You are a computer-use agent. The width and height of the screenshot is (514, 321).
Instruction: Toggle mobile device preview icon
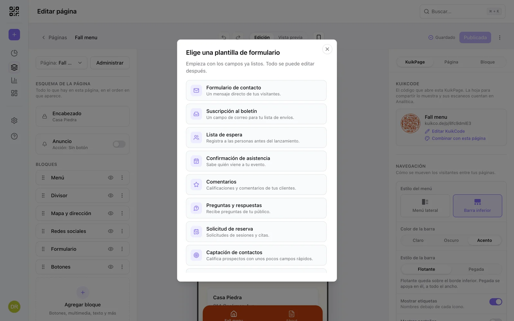(319, 37)
